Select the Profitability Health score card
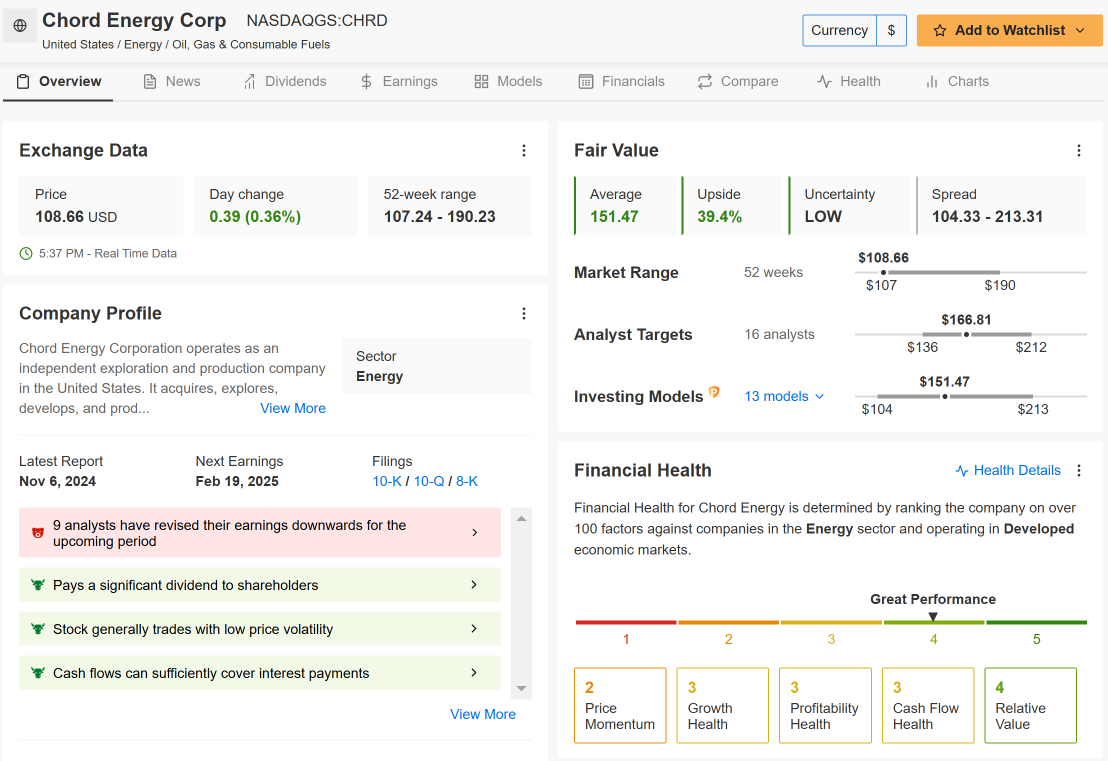 (x=825, y=705)
